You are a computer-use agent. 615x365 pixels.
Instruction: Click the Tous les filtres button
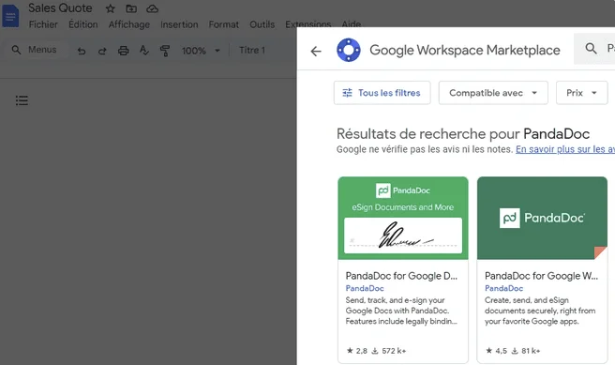point(382,93)
